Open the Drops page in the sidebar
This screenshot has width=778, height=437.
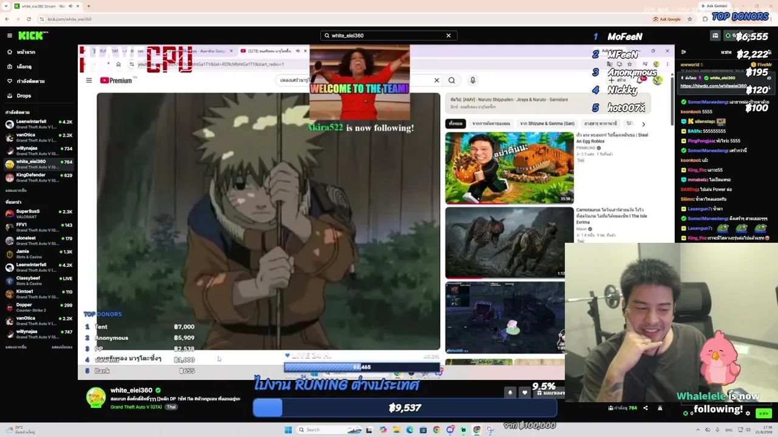pos(24,96)
